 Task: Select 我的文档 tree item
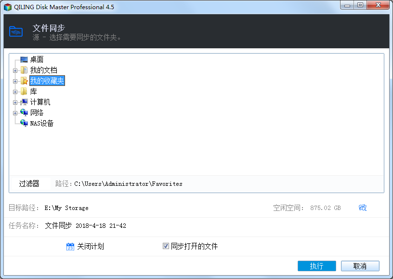coord(44,70)
